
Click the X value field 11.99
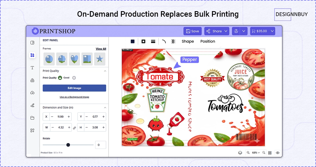(x=60, y=117)
